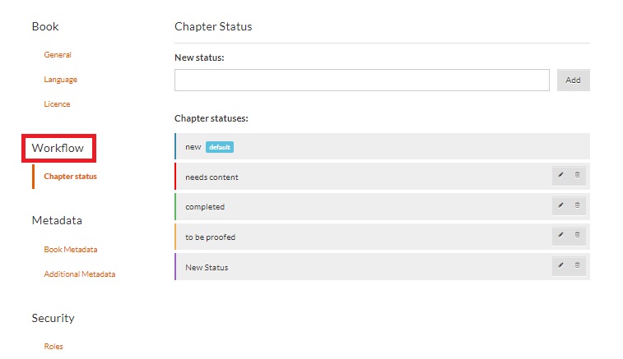Edit the 'needs content' status with pencil icon

pos(560,176)
